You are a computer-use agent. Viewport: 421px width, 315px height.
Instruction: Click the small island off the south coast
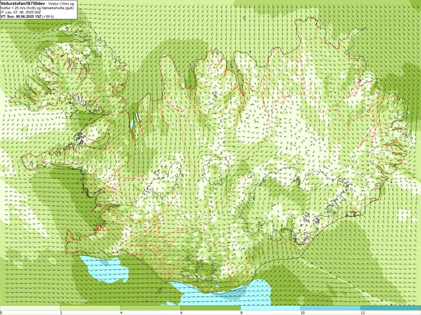click(x=161, y=290)
